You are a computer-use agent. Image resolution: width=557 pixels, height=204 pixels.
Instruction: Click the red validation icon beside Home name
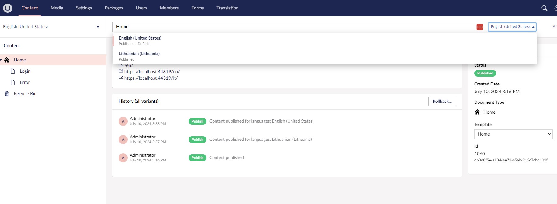[x=479, y=27]
